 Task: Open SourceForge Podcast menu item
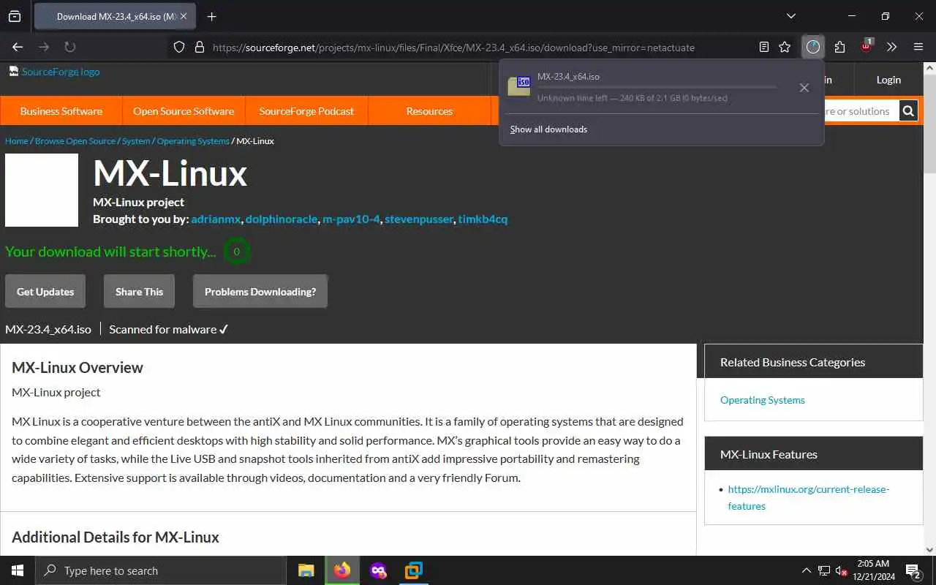[x=306, y=111]
